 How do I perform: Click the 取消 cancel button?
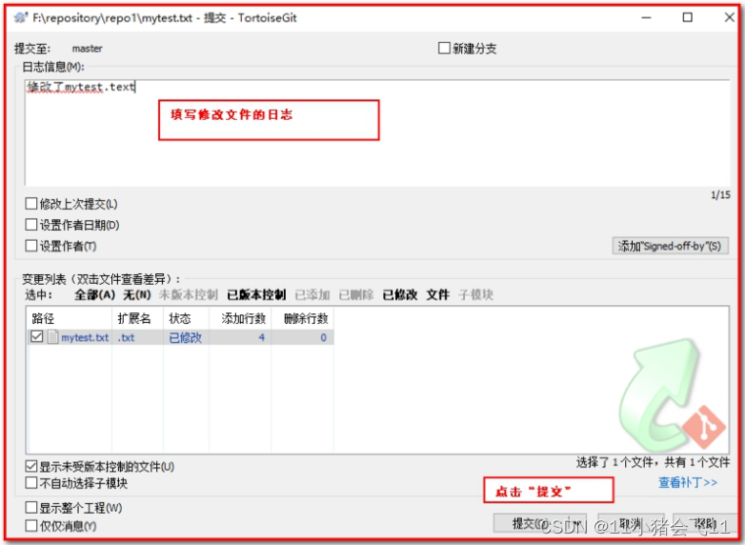(x=631, y=524)
